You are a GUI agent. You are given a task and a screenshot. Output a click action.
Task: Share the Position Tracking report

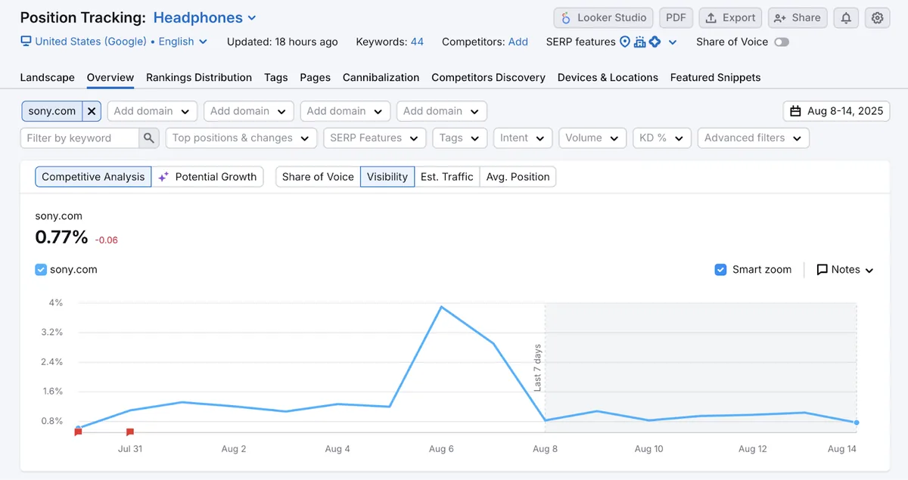(798, 17)
